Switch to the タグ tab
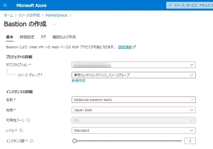 (x=43, y=37)
